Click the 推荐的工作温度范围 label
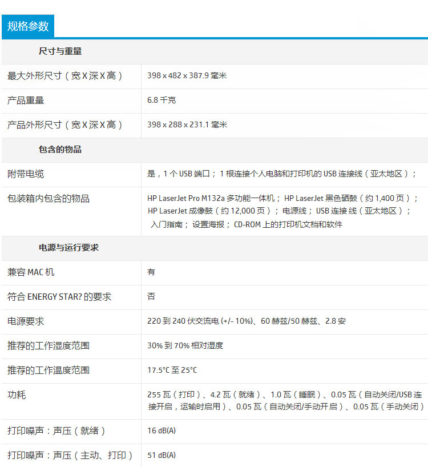Screen dimensions: 428x467 coord(49,370)
